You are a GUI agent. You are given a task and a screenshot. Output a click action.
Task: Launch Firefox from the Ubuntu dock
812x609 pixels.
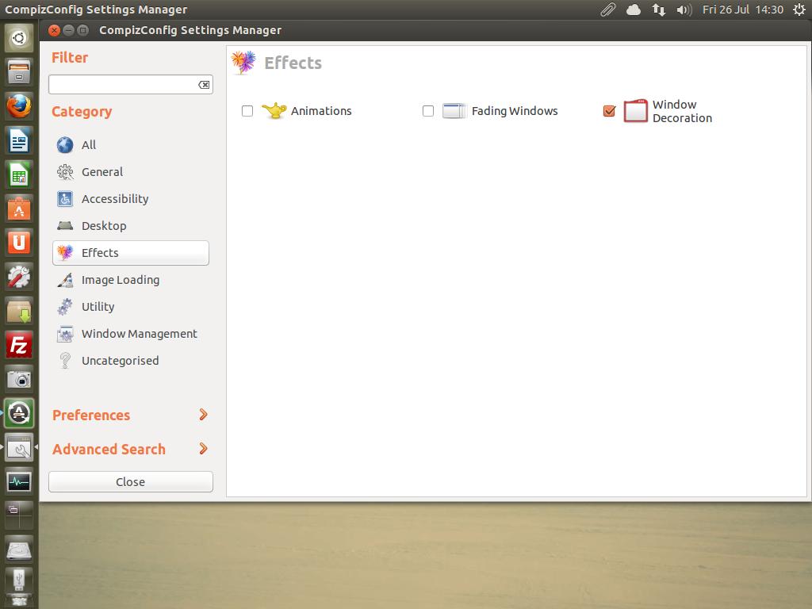[x=19, y=105]
